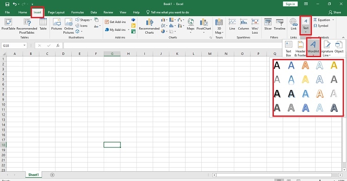
Task: Choose the yellow gradient WordArt style
Action: [334, 65]
